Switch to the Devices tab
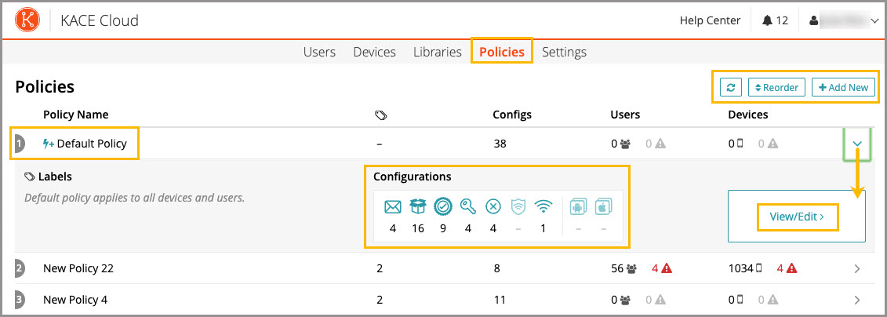This screenshot has width=887, height=317. pyautogui.click(x=374, y=52)
